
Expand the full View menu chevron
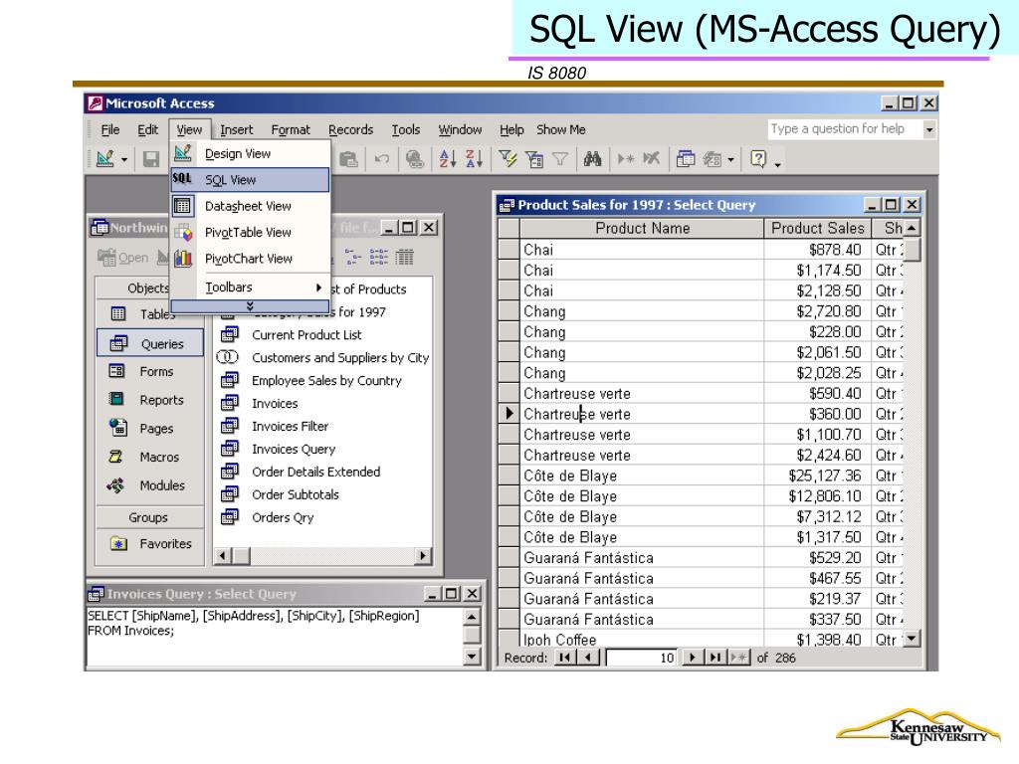(x=250, y=306)
